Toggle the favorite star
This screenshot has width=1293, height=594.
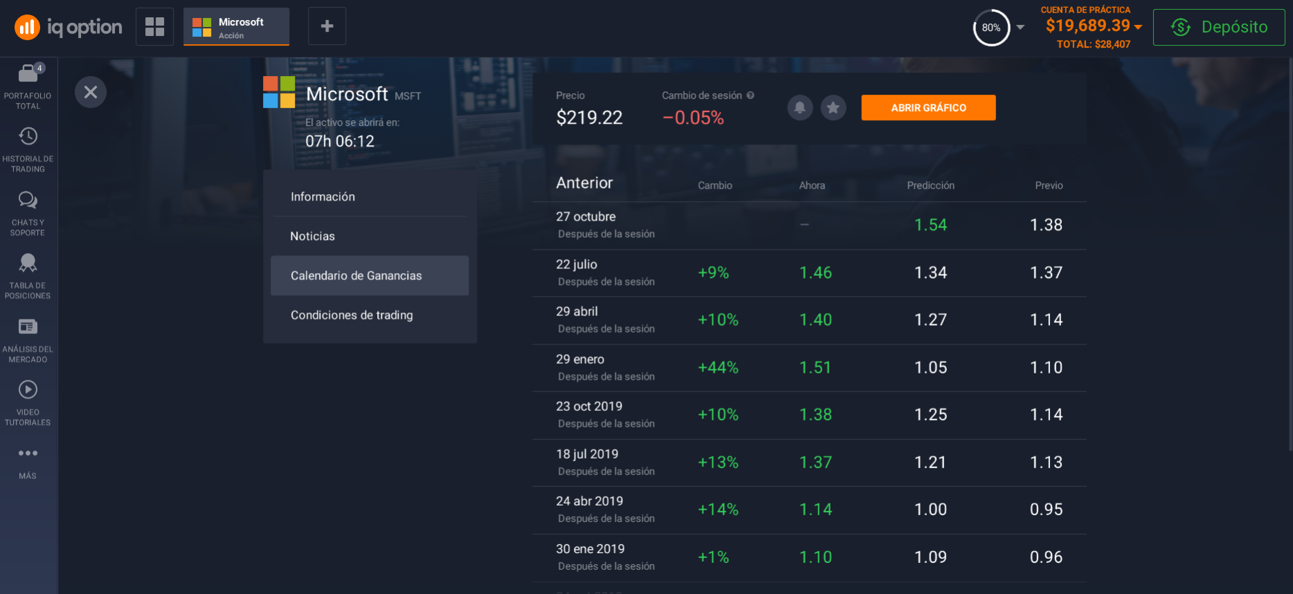tap(833, 107)
